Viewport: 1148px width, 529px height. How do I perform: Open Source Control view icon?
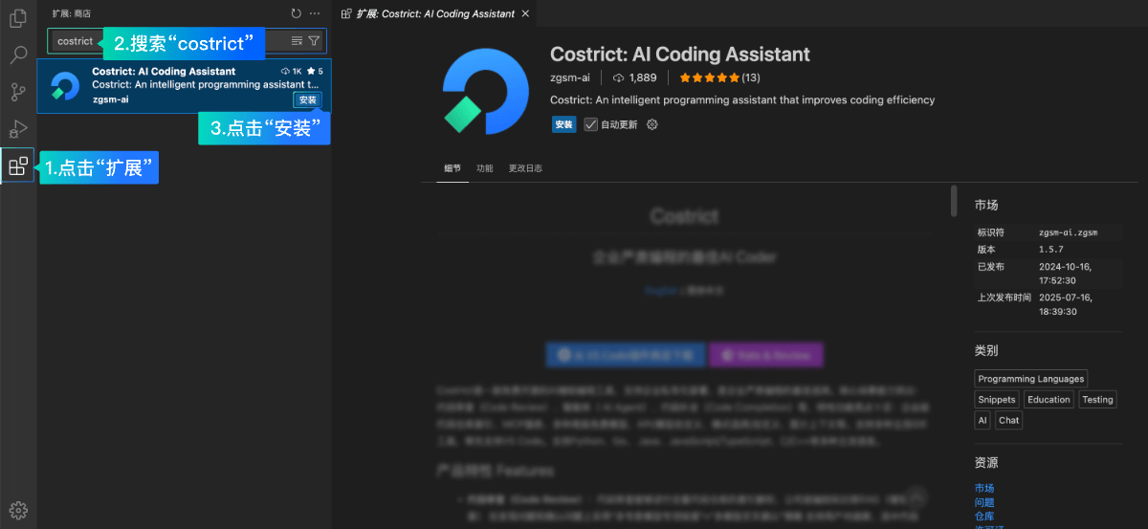pyautogui.click(x=18, y=92)
